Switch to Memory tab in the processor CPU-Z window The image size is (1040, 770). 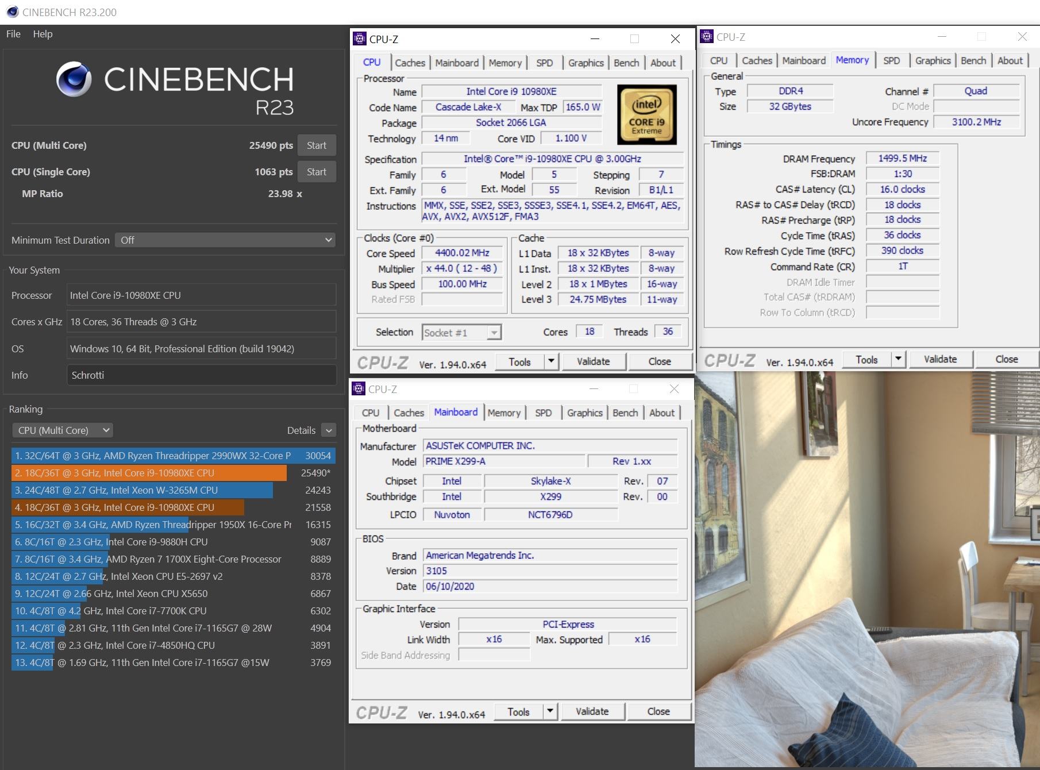coord(505,63)
